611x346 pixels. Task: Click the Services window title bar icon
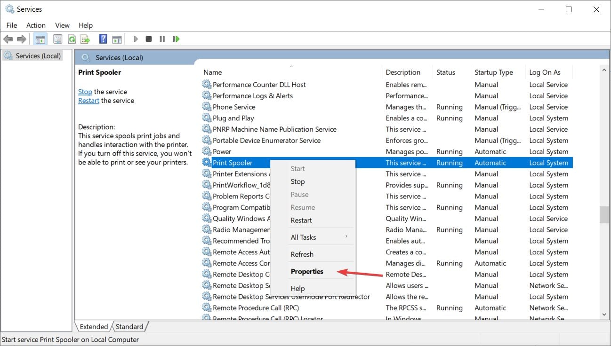pyautogui.click(x=9, y=9)
